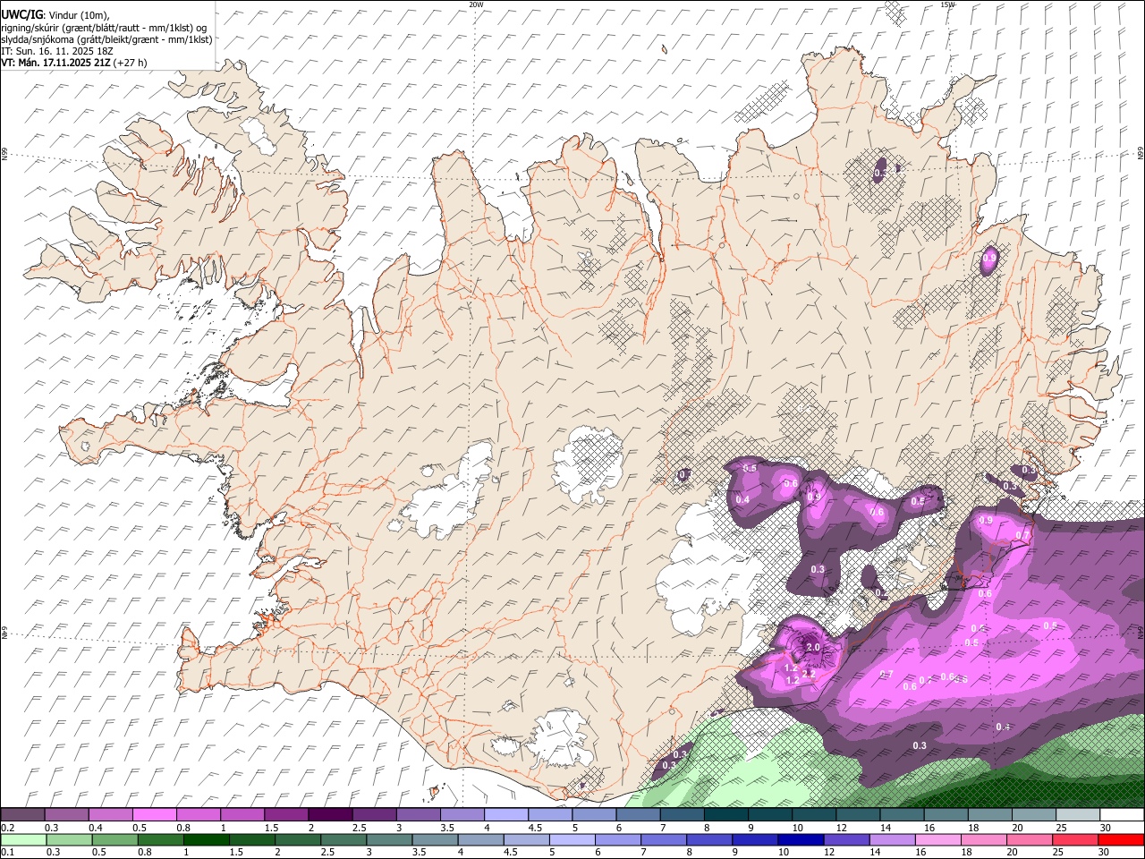This screenshot has width=1145, height=859.
Task: Pick upper-scale dark mauve swatch between 0.2 and 0.3
Action: 23,815
